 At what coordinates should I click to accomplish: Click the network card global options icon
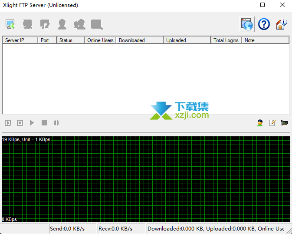point(284,123)
